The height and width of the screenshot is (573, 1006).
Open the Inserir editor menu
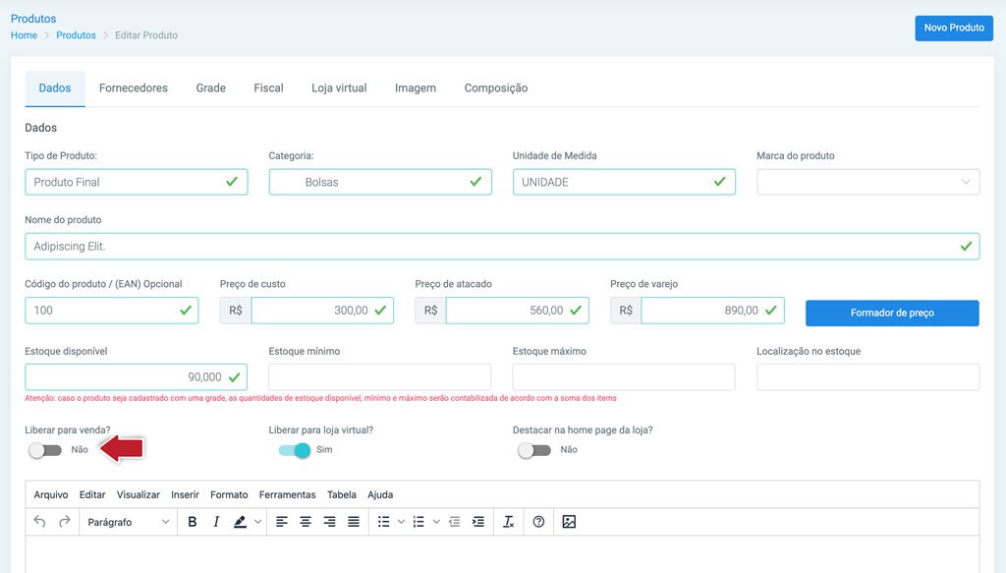click(185, 494)
